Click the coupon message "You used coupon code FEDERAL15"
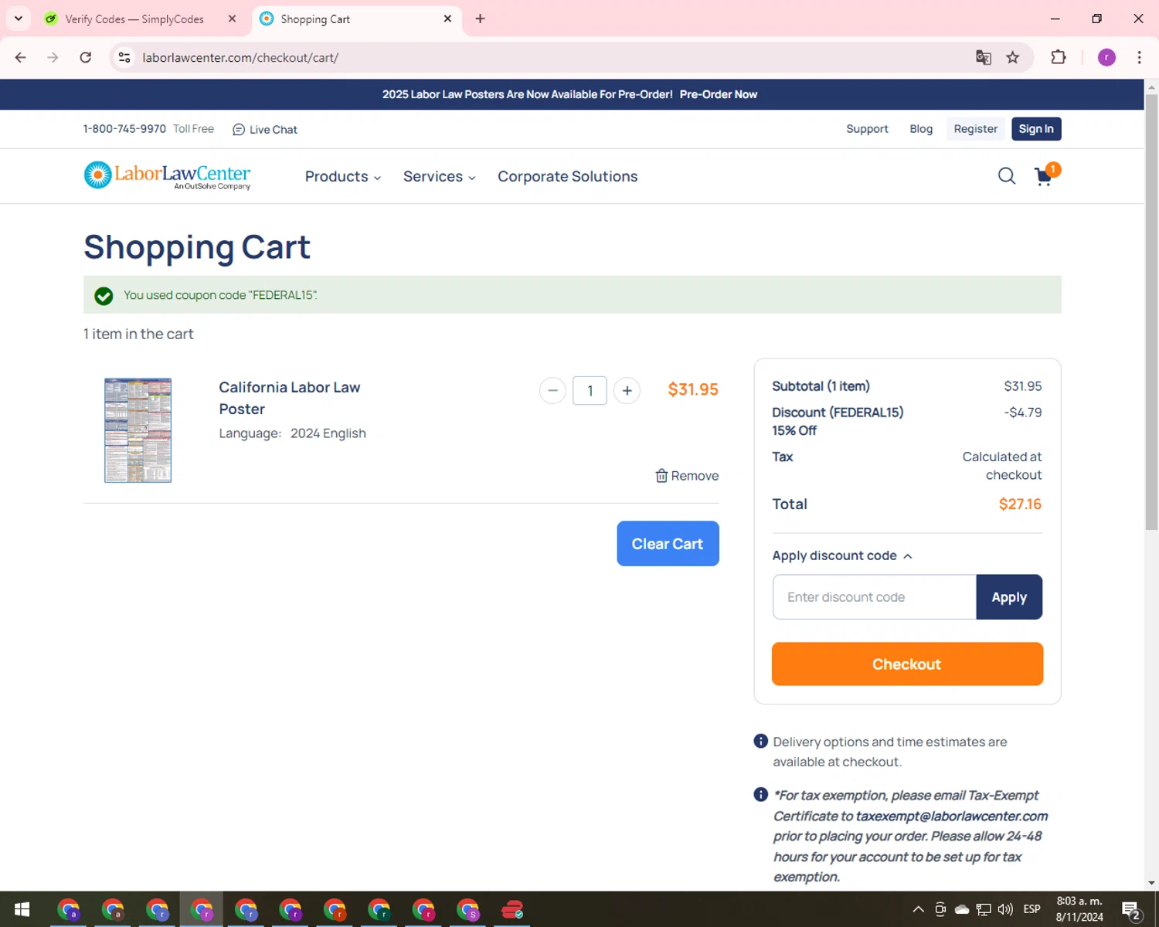This screenshot has width=1159, height=927. pos(220,295)
